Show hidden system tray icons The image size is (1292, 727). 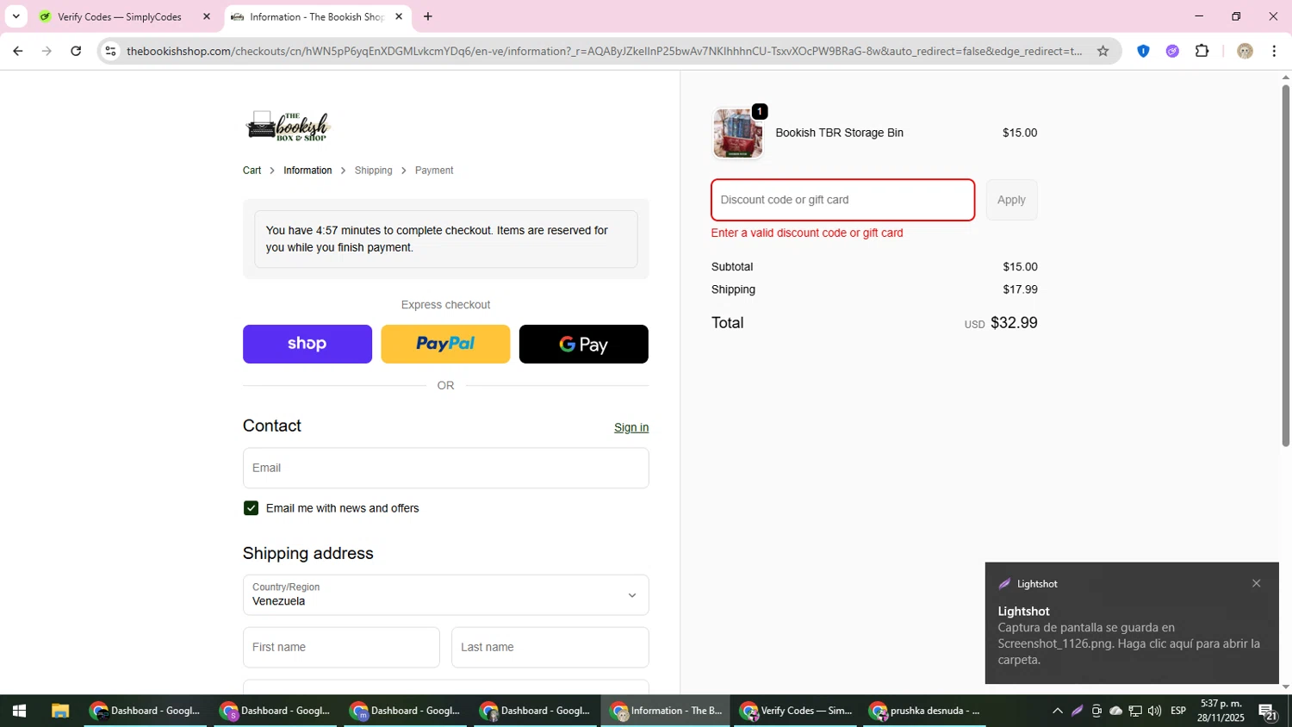(1058, 711)
